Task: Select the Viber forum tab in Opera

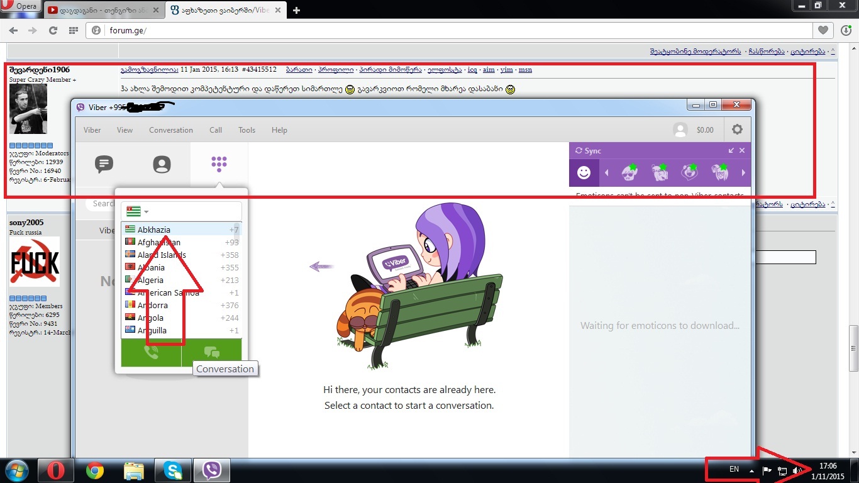Action: pos(225,10)
